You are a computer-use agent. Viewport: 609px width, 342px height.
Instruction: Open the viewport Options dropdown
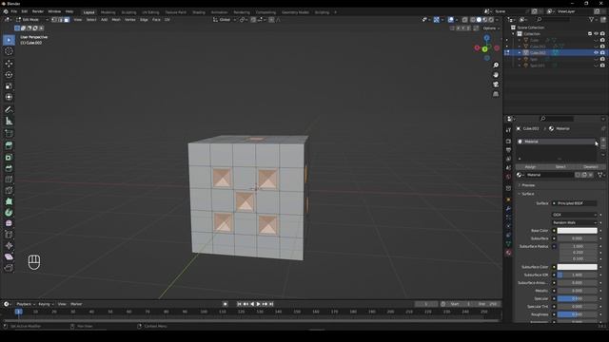[x=491, y=28]
